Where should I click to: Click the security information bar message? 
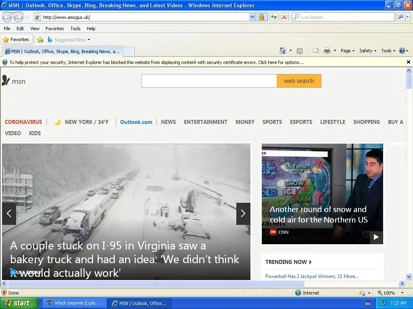click(x=156, y=62)
